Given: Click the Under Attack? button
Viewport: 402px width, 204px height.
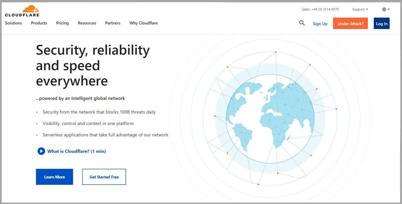Looking at the screenshot, I should (x=350, y=23).
